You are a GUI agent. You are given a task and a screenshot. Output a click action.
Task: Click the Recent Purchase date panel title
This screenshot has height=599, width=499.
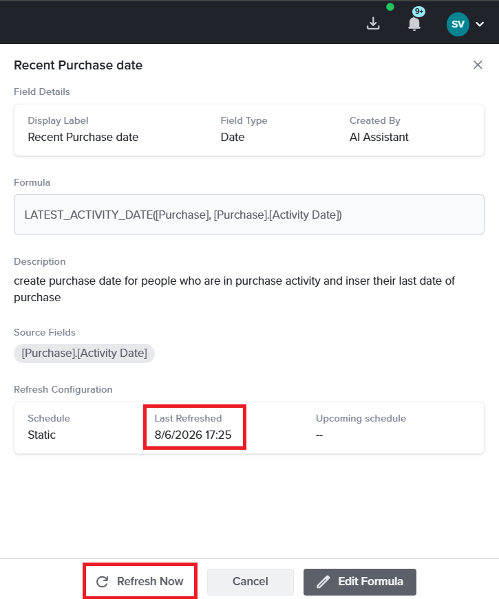click(78, 65)
